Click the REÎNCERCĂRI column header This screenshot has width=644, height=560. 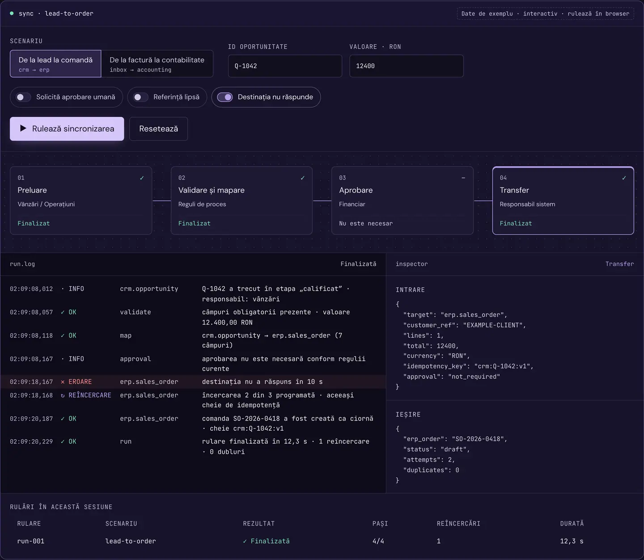458,524
